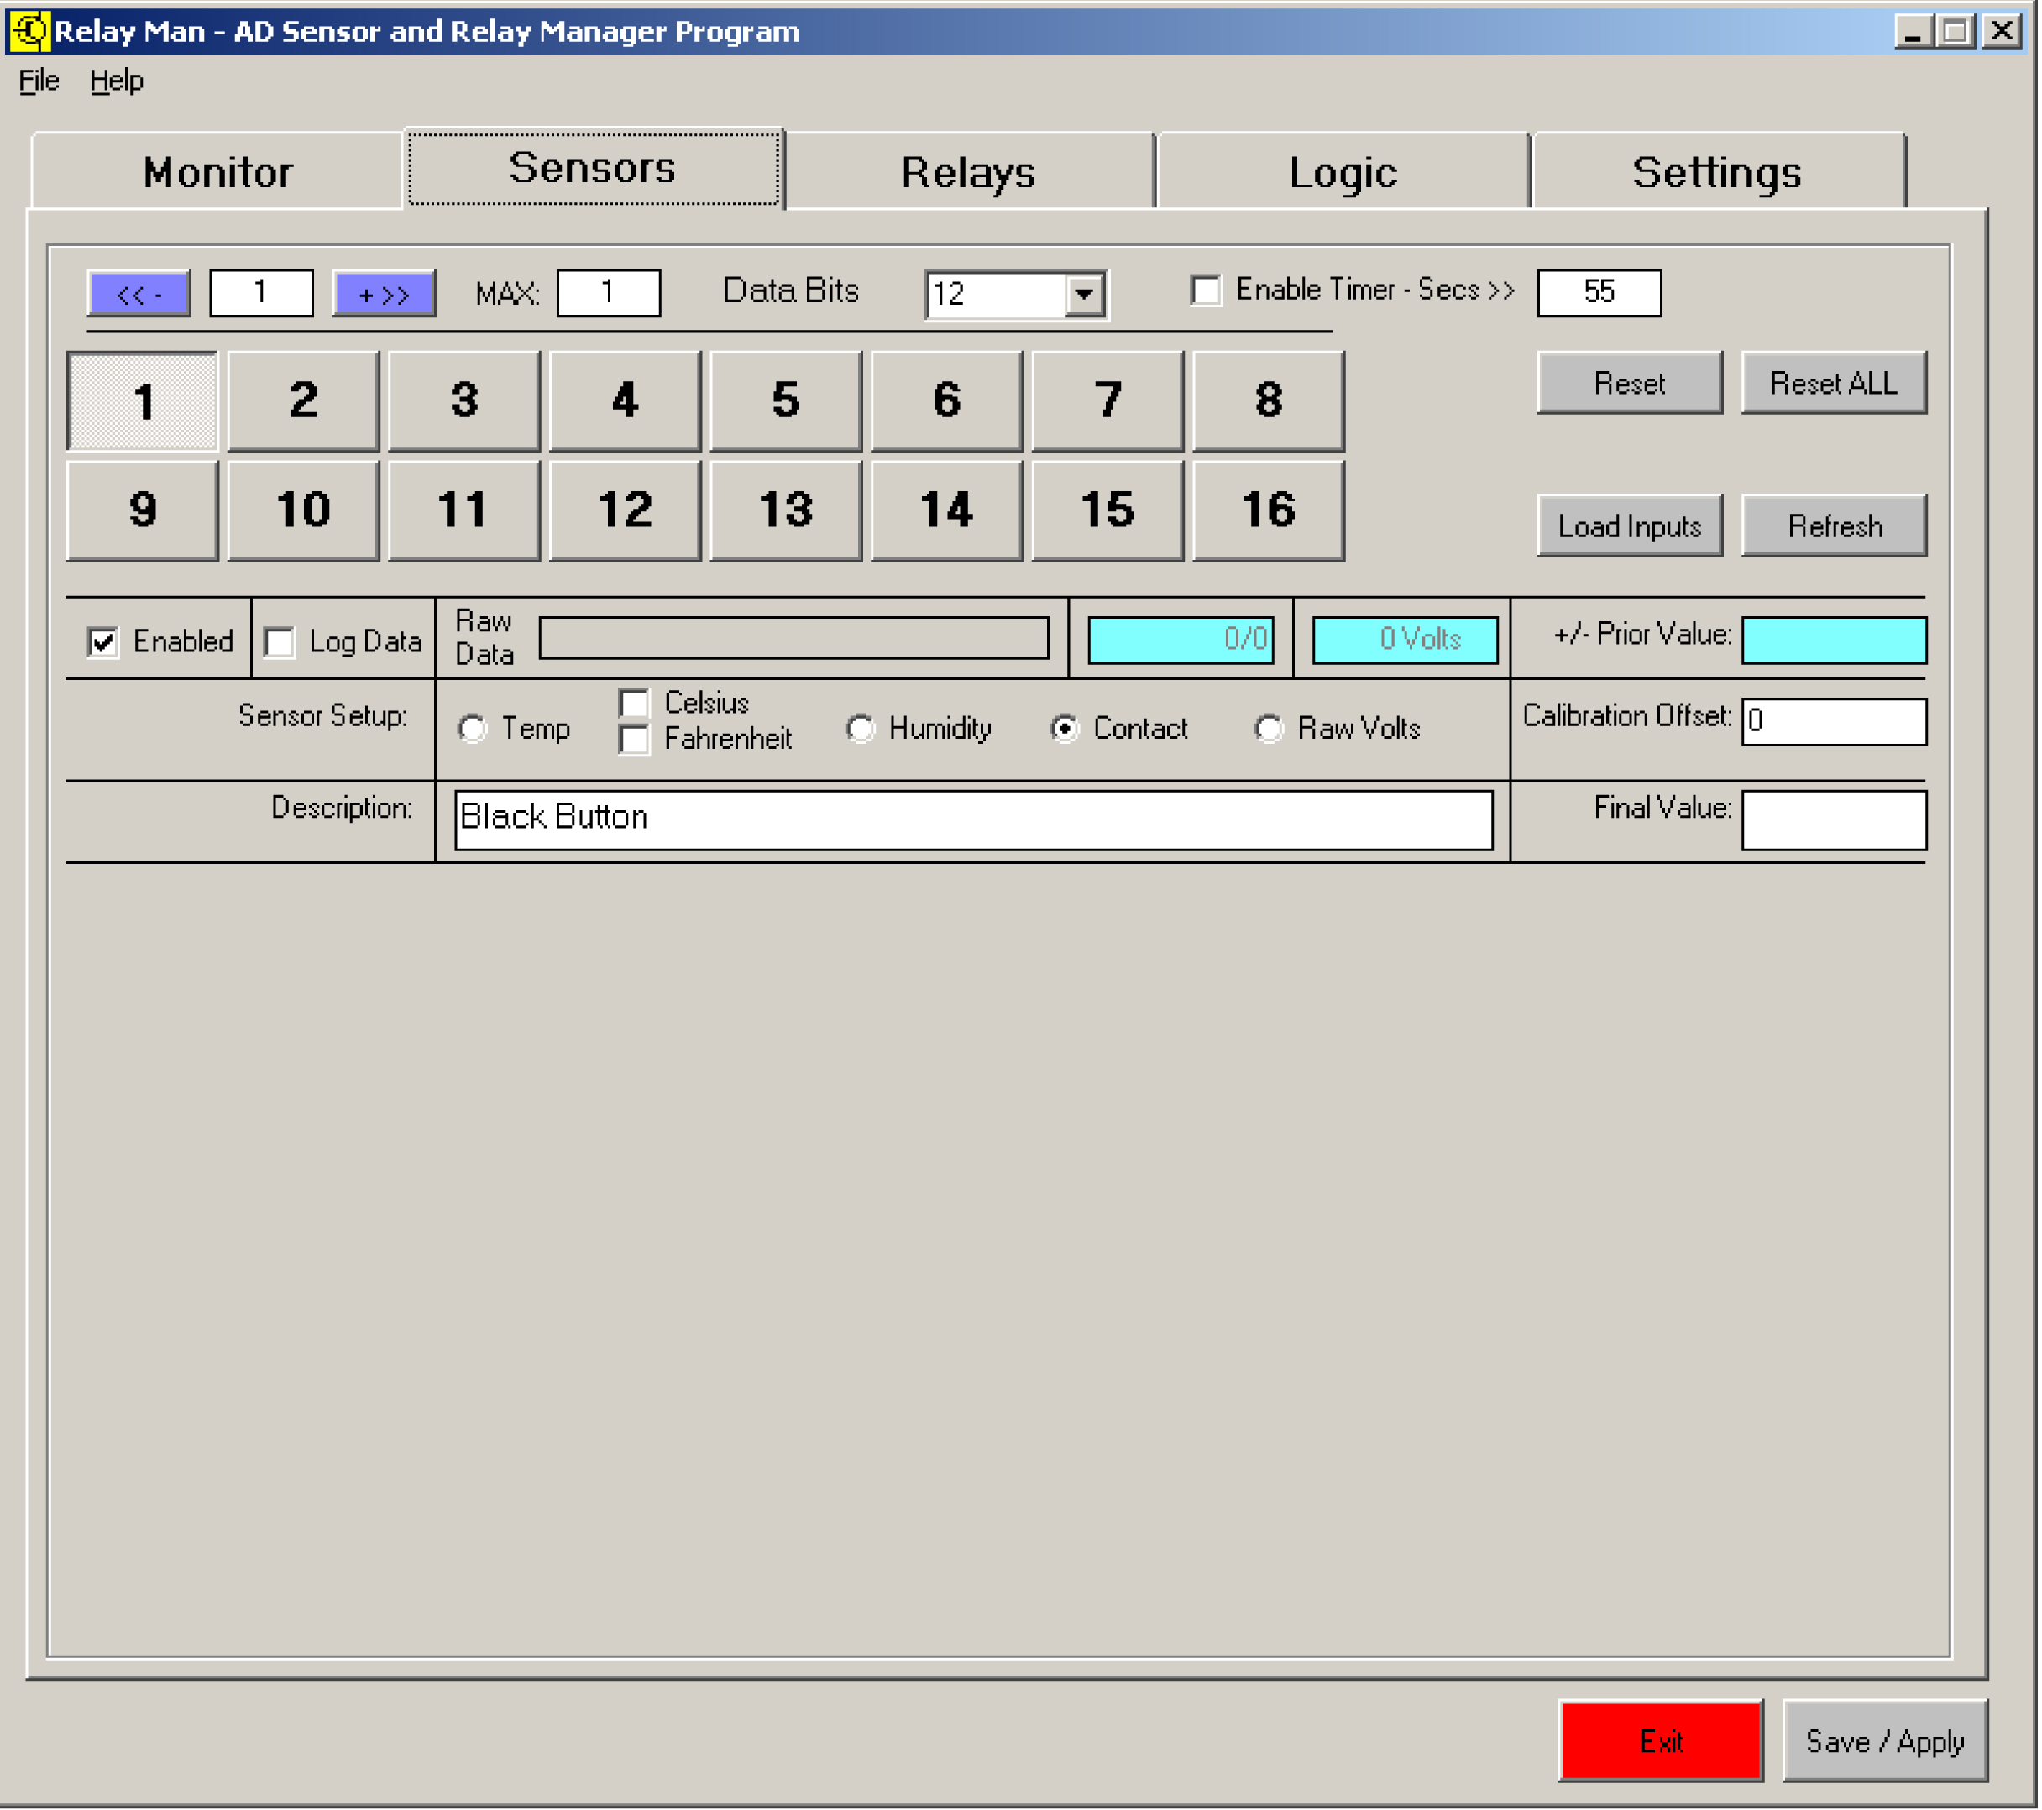Click the cyan Prior Value field
The height and width of the screenshot is (1810, 2042).
click(x=1835, y=641)
